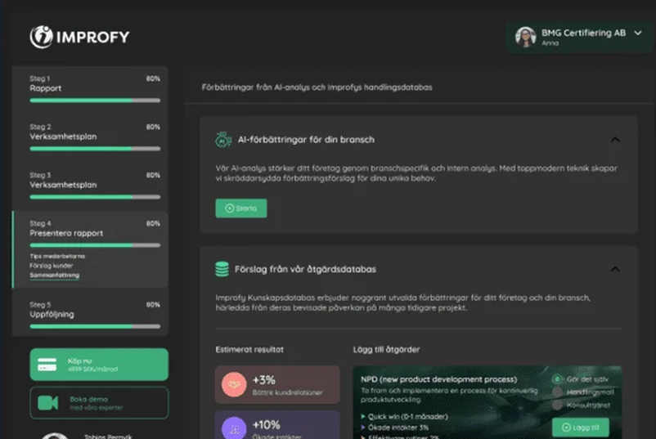Click the Steg 2 Verksamhetsplan progress bar
Image resolution: width=656 pixels, height=439 pixels.
(x=95, y=149)
